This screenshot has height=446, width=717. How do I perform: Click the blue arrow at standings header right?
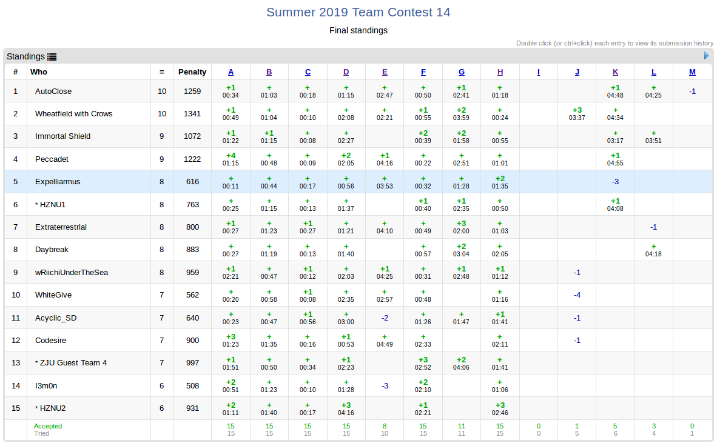pyautogui.click(x=706, y=56)
